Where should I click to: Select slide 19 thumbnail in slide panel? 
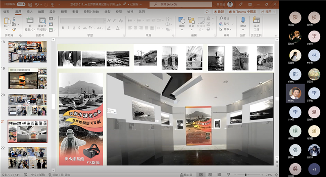[x=28, y=78]
